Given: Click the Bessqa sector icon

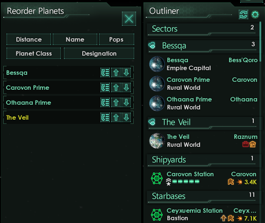Looking at the screenshot, I should point(152,45).
